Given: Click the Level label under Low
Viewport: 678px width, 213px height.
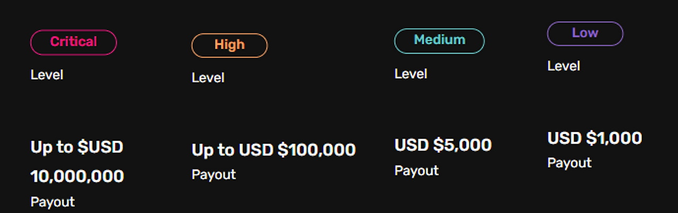Looking at the screenshot, I should click(564, 66).
